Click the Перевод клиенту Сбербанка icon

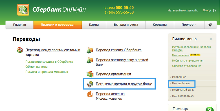(x=90, y=50)
